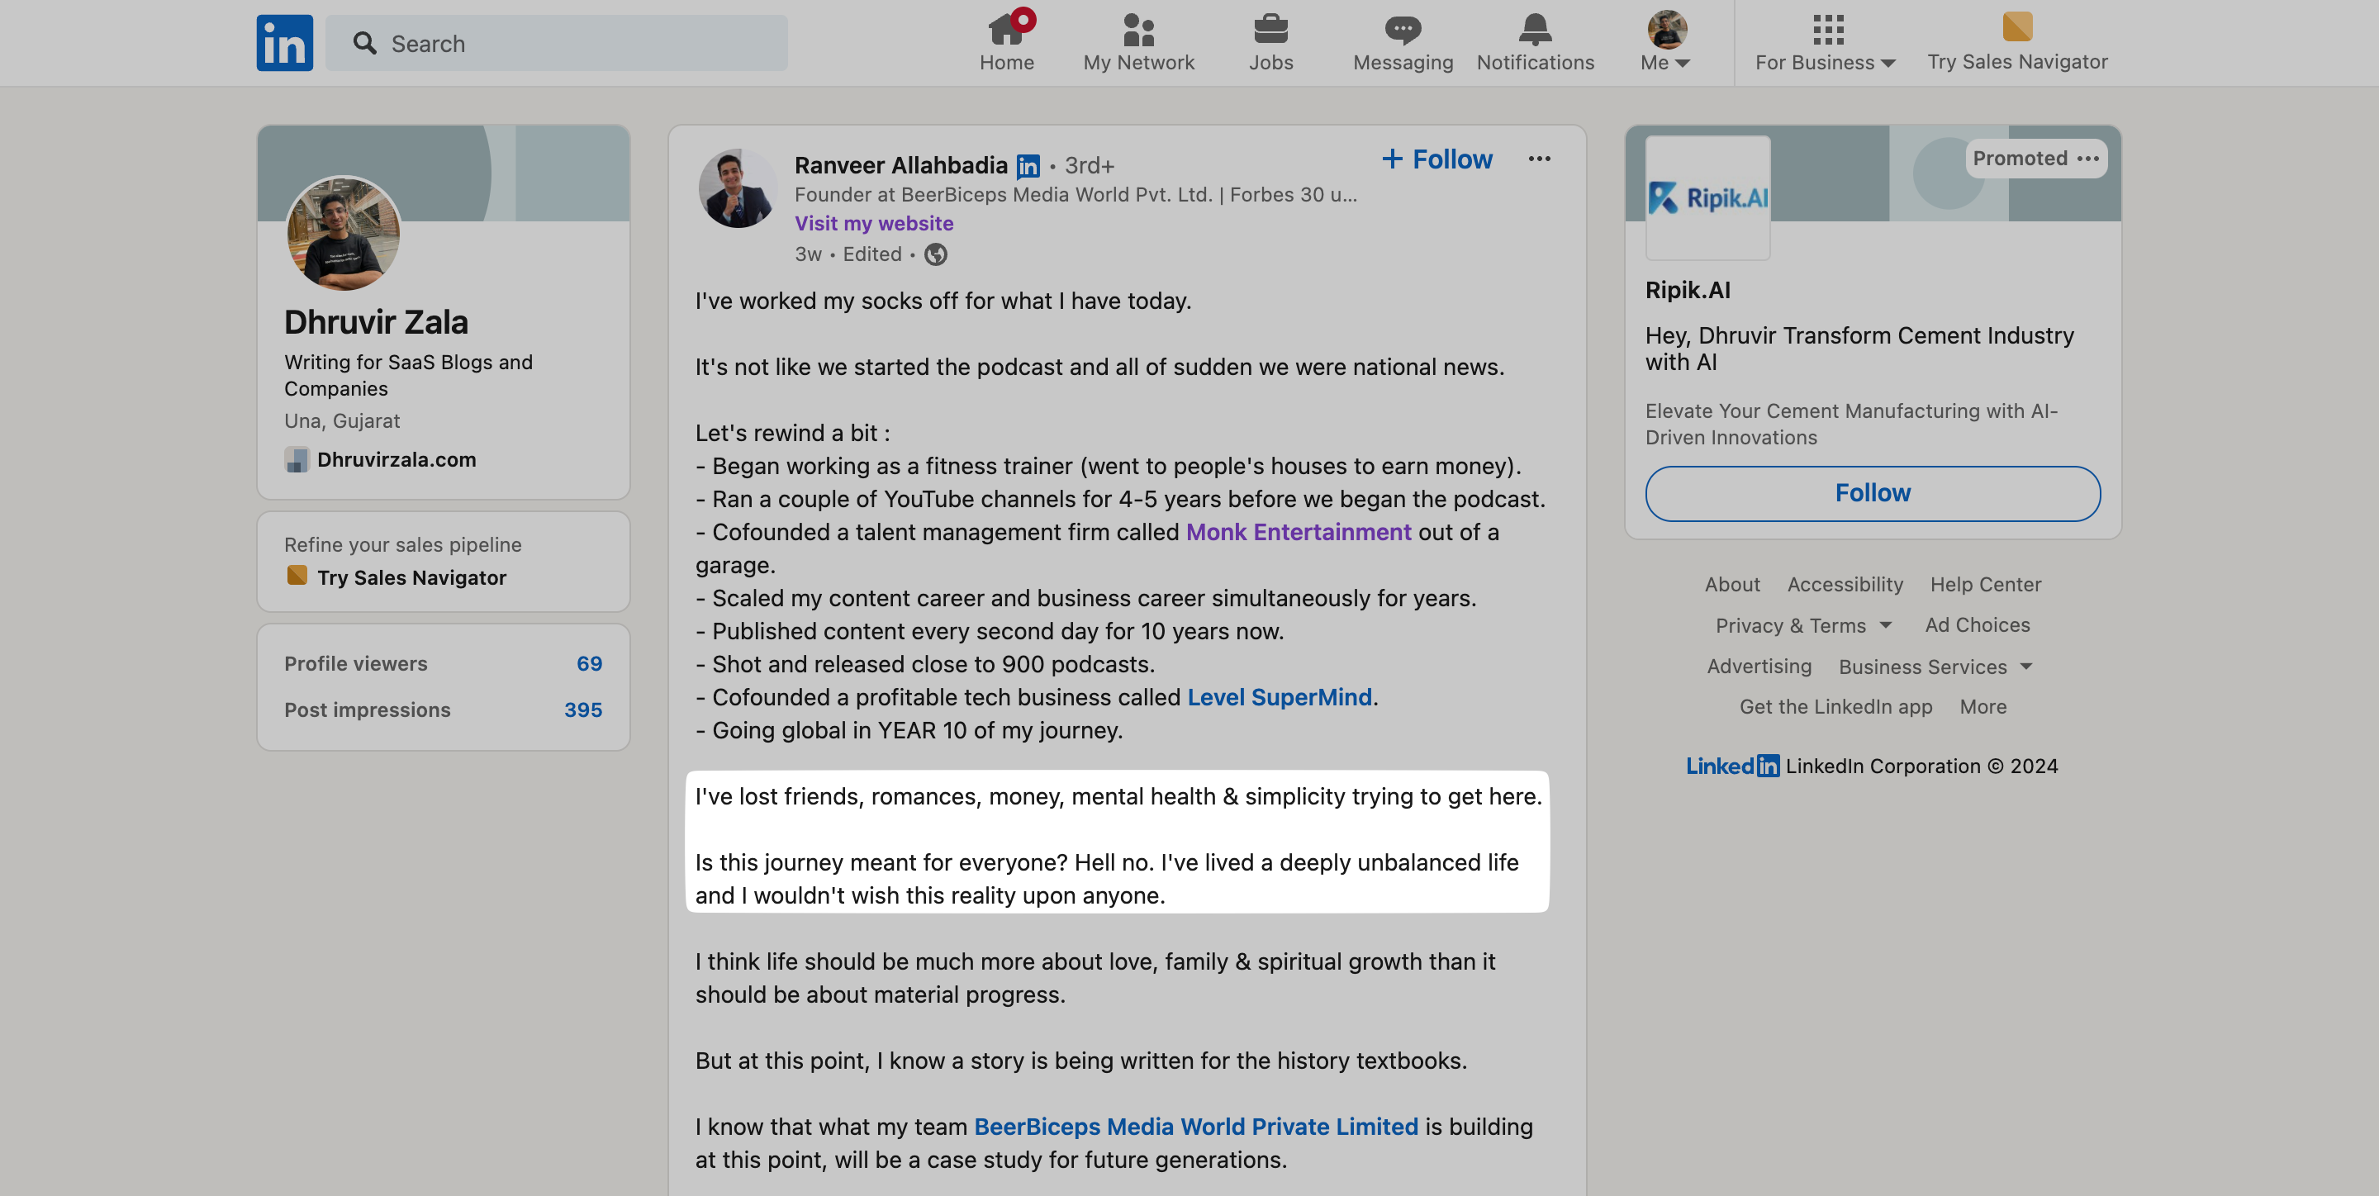This screenshot has height=1196, width=2379.
Task: Open Dhruvir Zala's profile photo
Action: (x=344, y=234)
